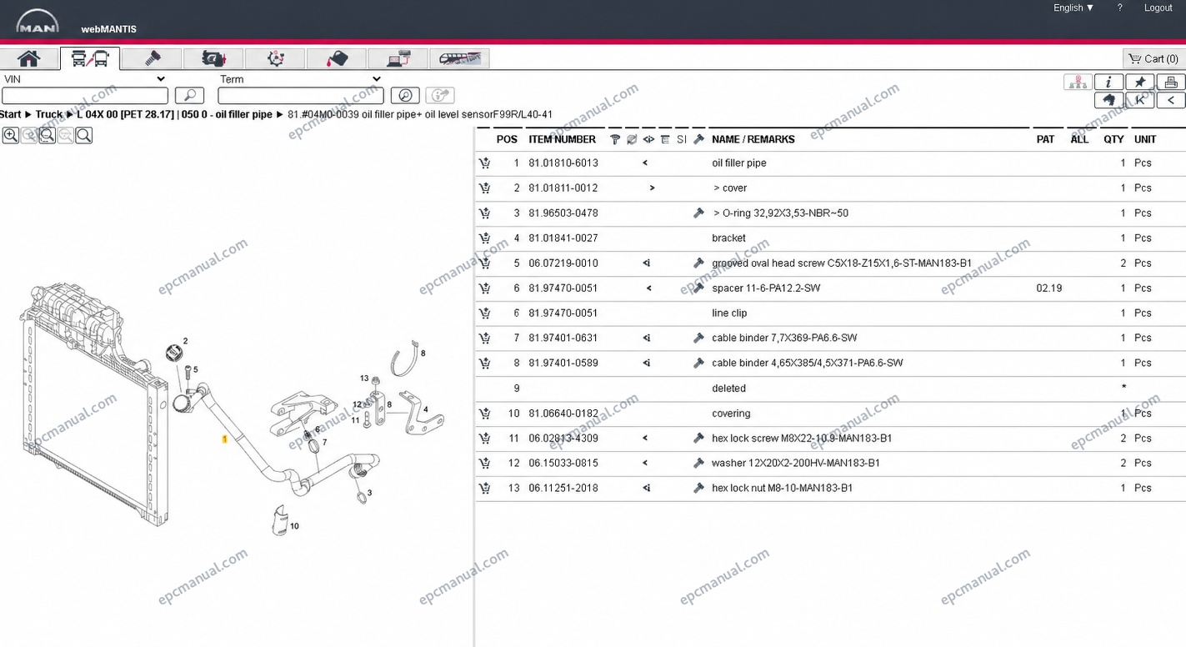Click the printer icon button
Screen dimensions: 1186x647
tap(1170, 82)
